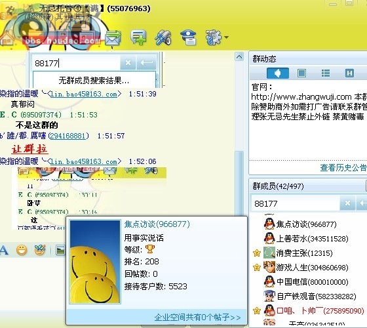Select member 消费主张(12315)
This screenshot has width=367, height=328.
tap(304, 253)
